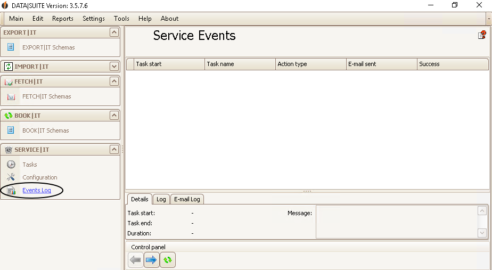The image size is (492, 270).
Task: Open the Settings menu
Action: point(94,19)
